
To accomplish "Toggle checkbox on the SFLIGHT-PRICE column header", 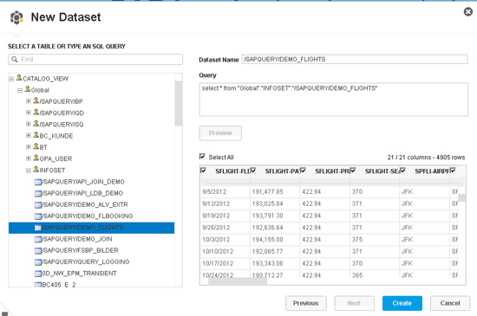I will [x=303, y=171].
